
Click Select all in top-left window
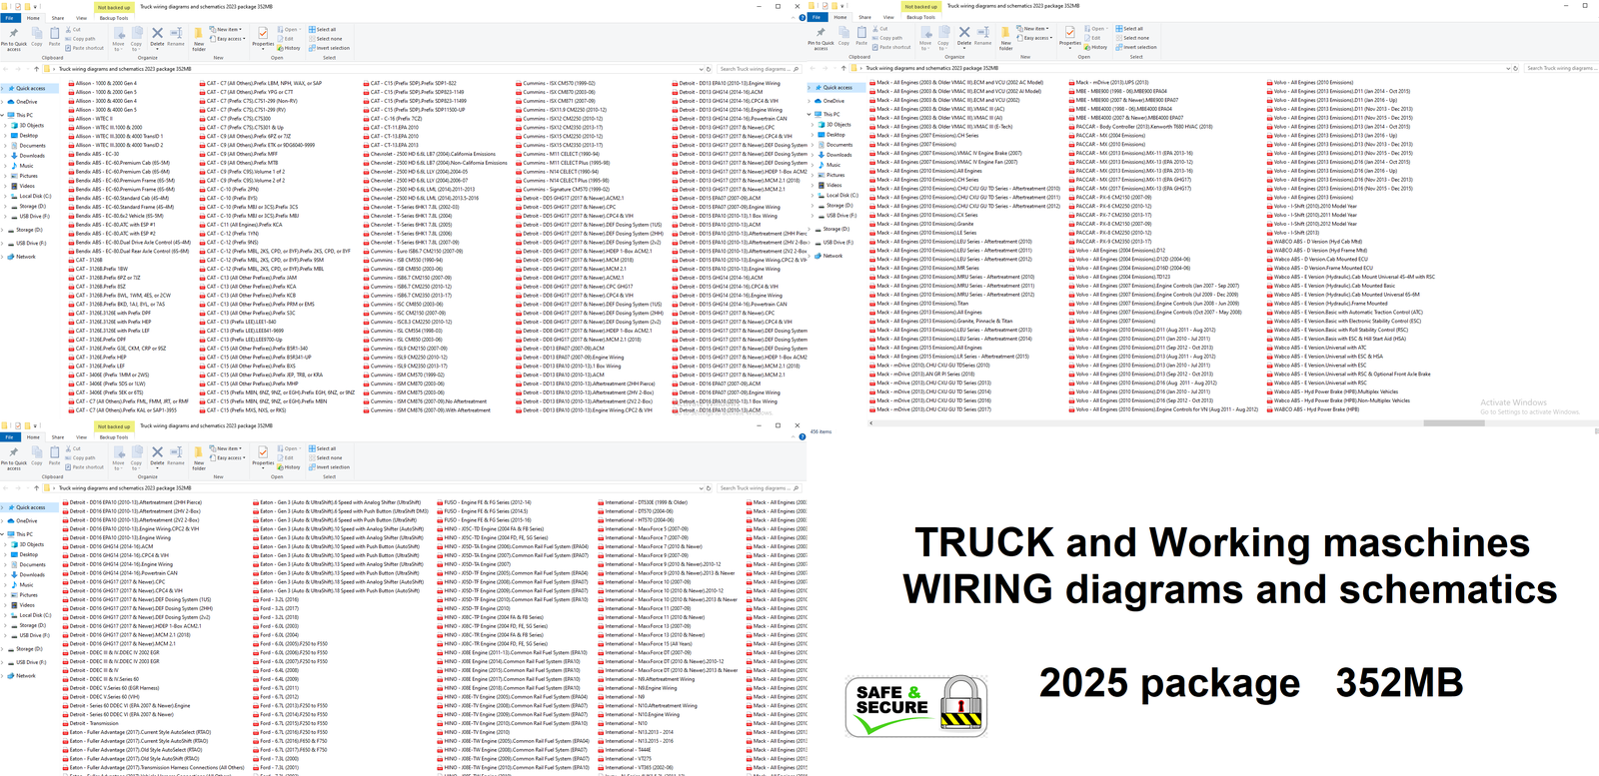[323, 30]
